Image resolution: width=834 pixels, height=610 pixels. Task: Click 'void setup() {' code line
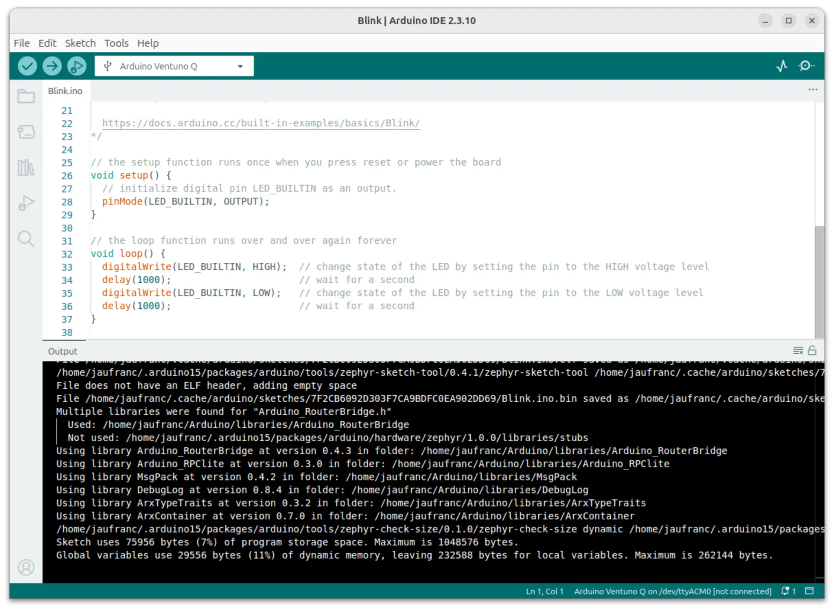coord(131,175)
